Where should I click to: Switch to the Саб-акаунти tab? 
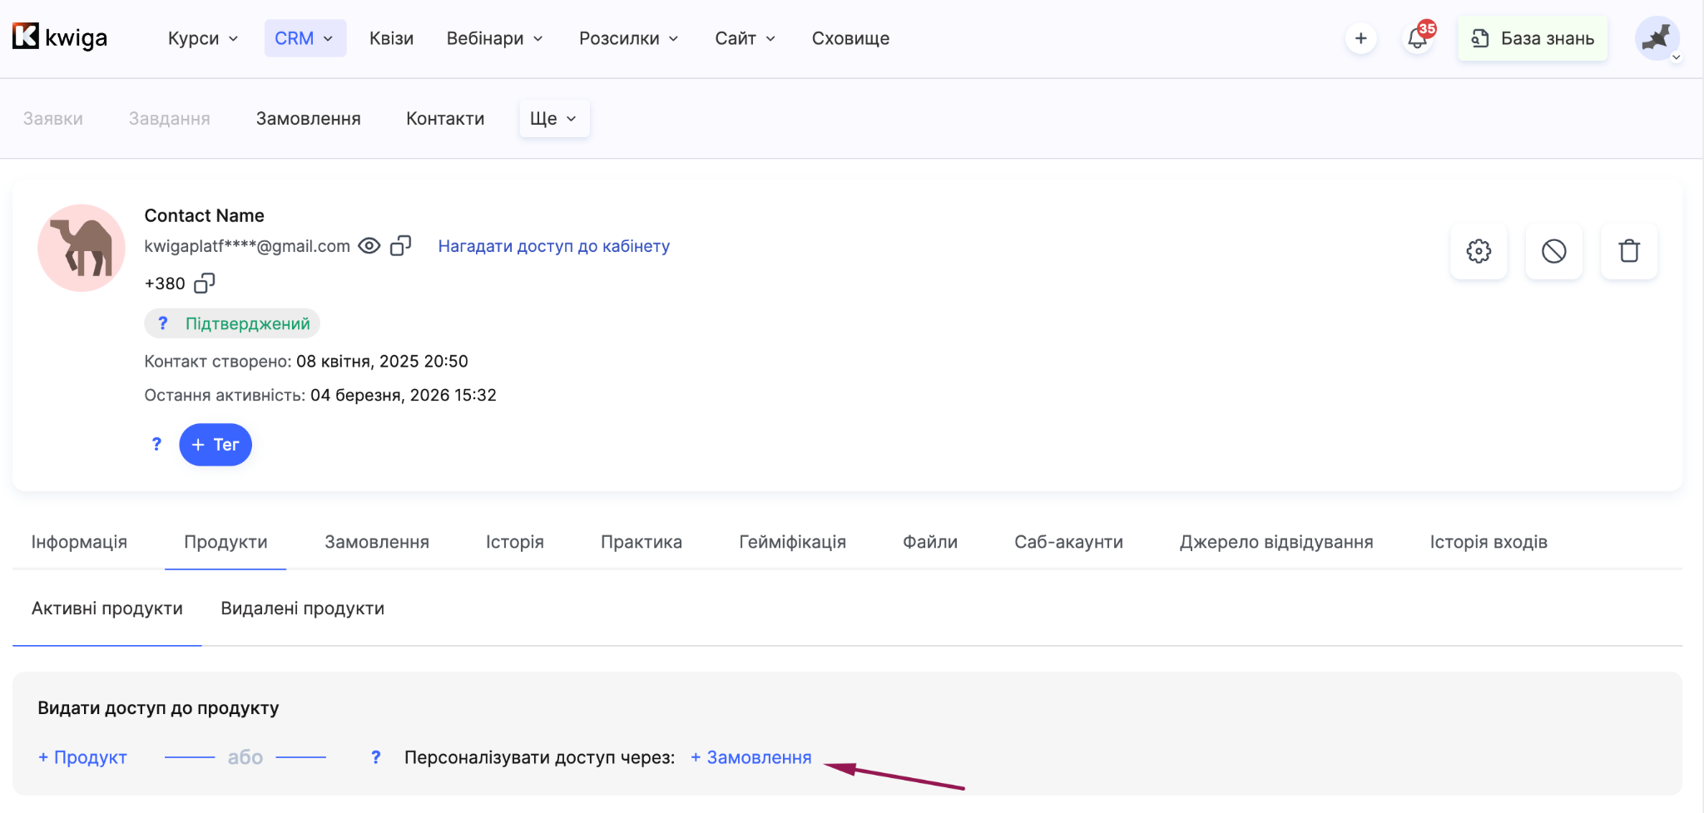(x=1069, y=542)
